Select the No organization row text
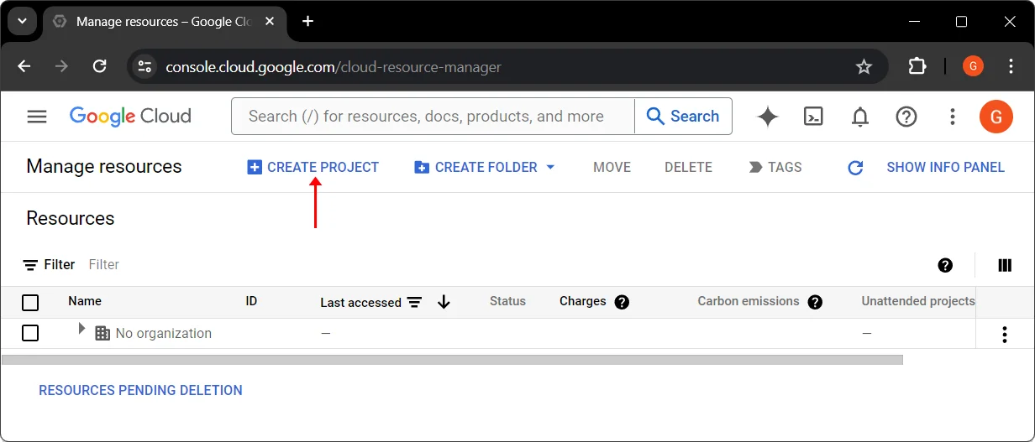 tap(164, 334)
